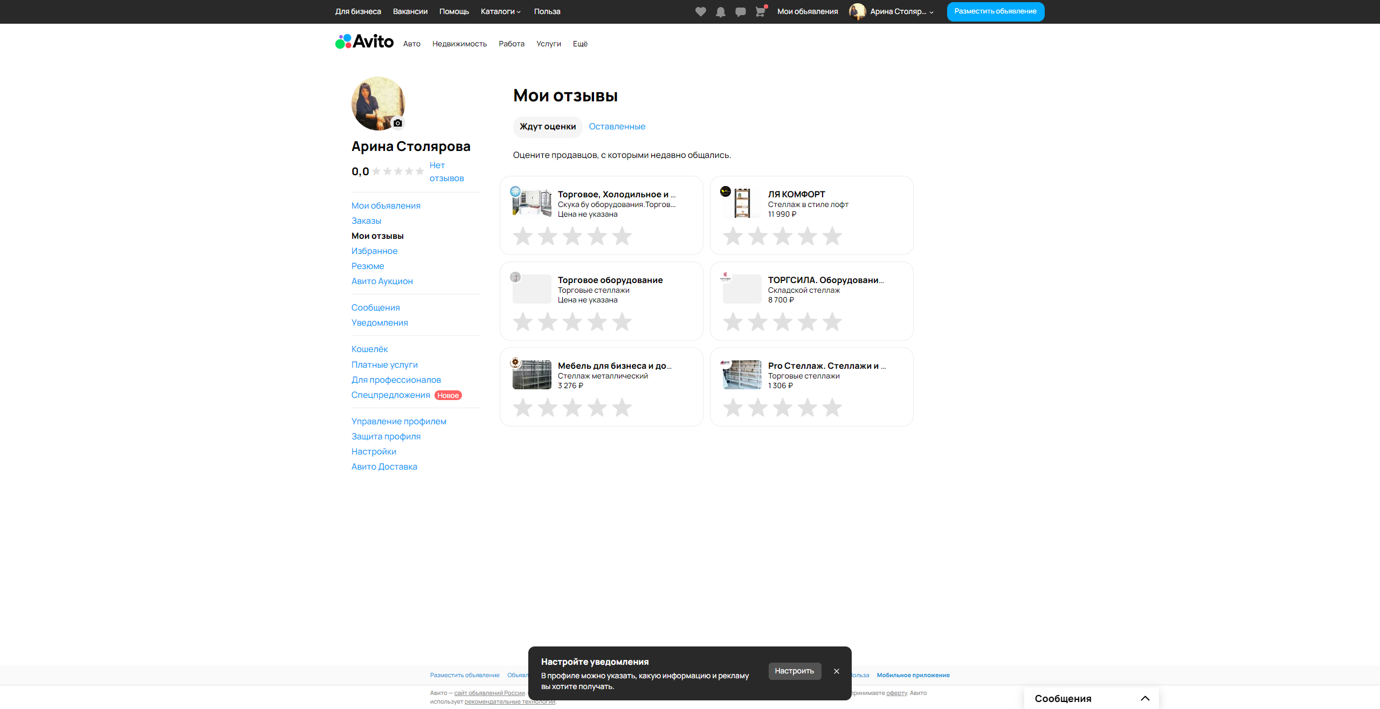Give Торговое оборудование seller one star
The width and height of the screenshot is (1380, 709).
click(522, 322)
